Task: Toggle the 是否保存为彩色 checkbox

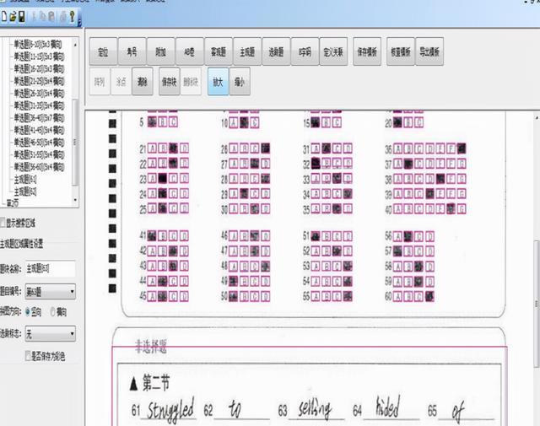Action: click(x=28, y=356)
